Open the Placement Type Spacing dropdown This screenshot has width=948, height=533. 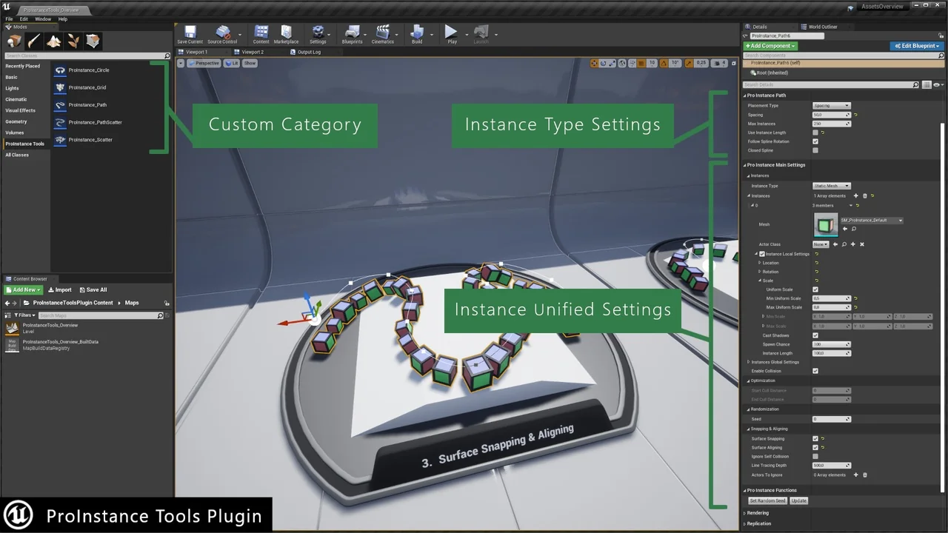pyautogui.click(x=831, y=105)
